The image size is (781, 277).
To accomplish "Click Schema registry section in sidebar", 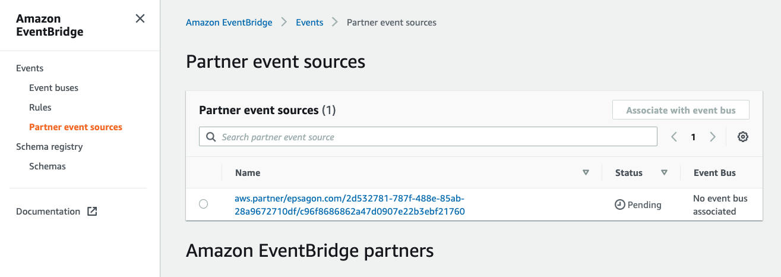I will coord(49,147).
